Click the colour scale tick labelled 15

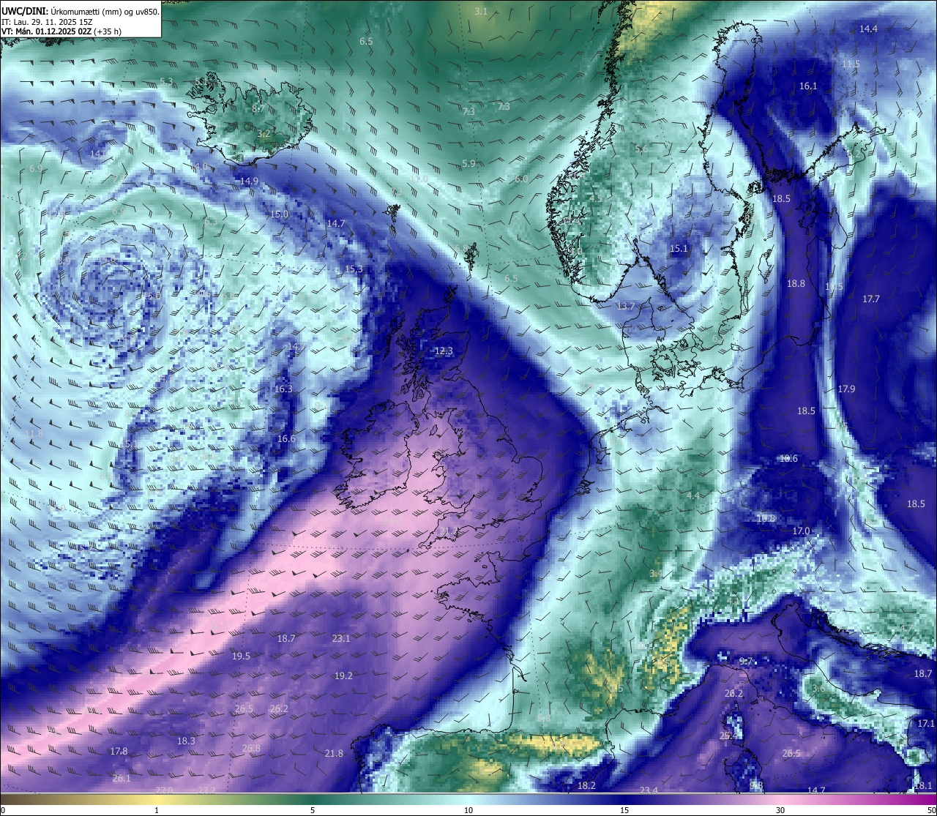pyautogui.click(x=624, y=809)
